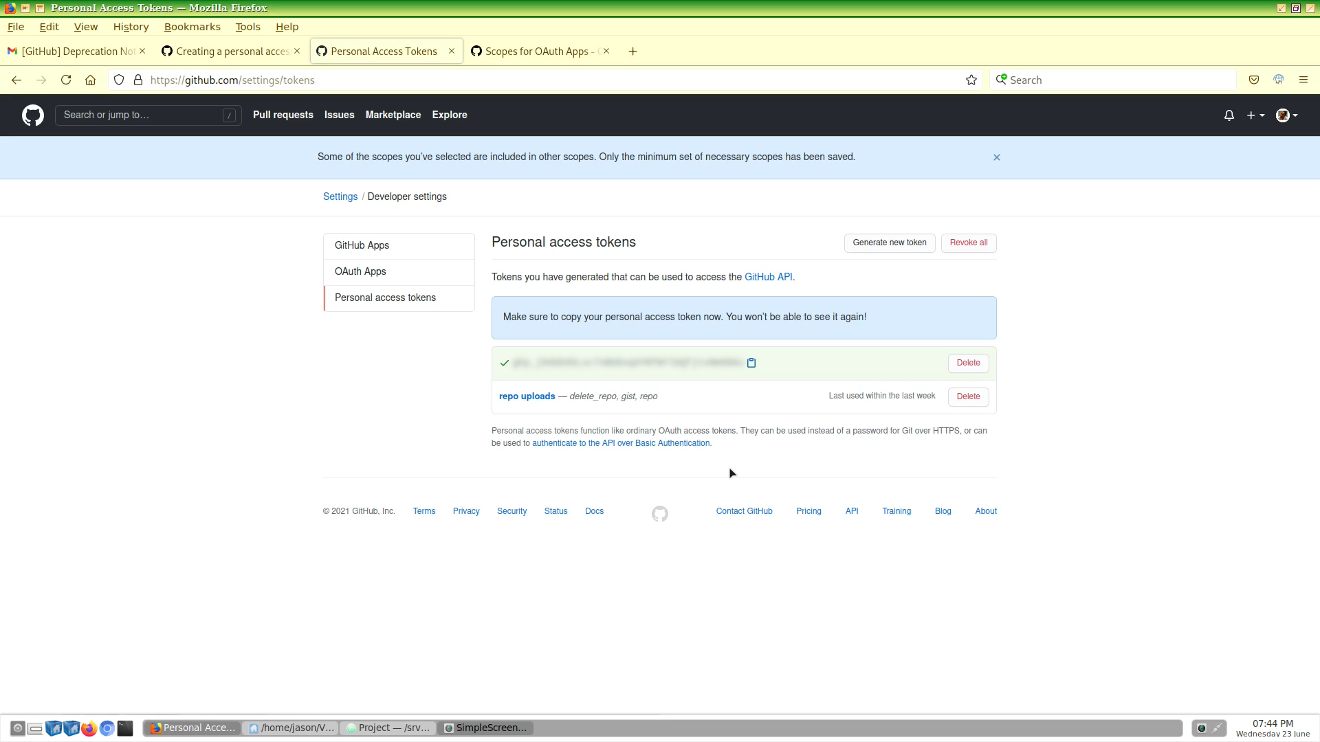Switch to the SimpleScreen taskbar window

tap(485, 728)
